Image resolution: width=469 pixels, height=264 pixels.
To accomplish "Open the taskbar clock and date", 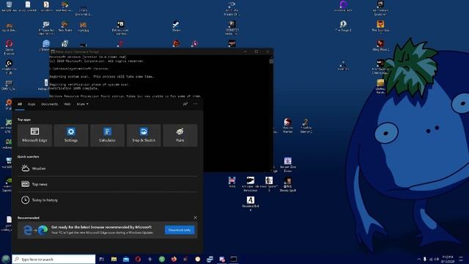I will click(448, 259).
